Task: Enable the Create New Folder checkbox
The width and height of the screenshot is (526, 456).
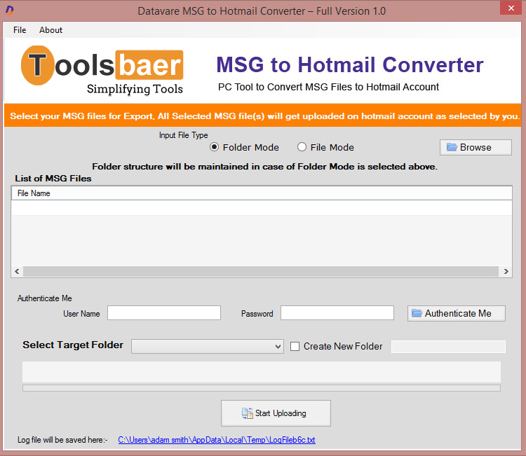Action: pyautogui.click(x=295, y=346)
